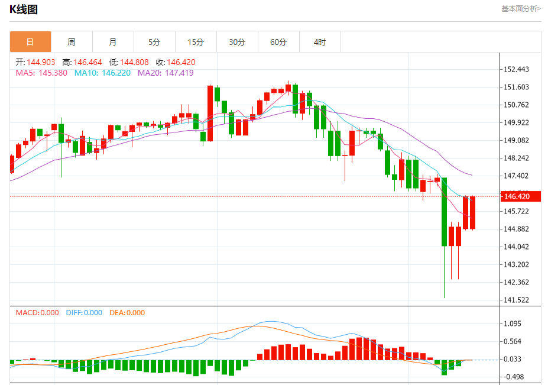Click the 143.202 price axis label
This screenshot has width=548, height=385.
516,264
